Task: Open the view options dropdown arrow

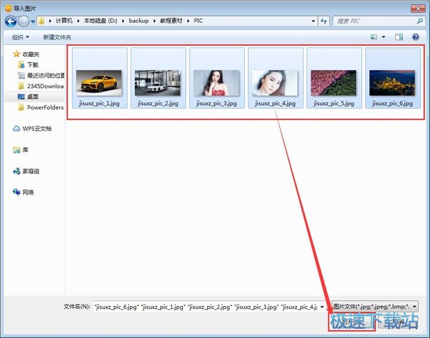Action: pyautogui.click(x=384, y=37)
